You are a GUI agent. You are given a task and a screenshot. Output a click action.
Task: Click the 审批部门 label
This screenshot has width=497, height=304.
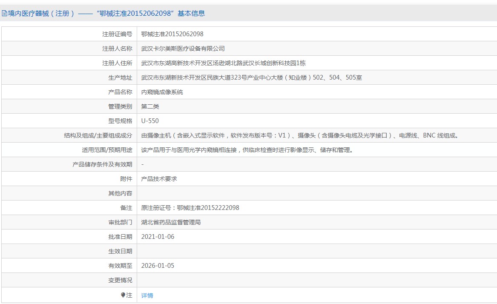click(x=120, y=222)
